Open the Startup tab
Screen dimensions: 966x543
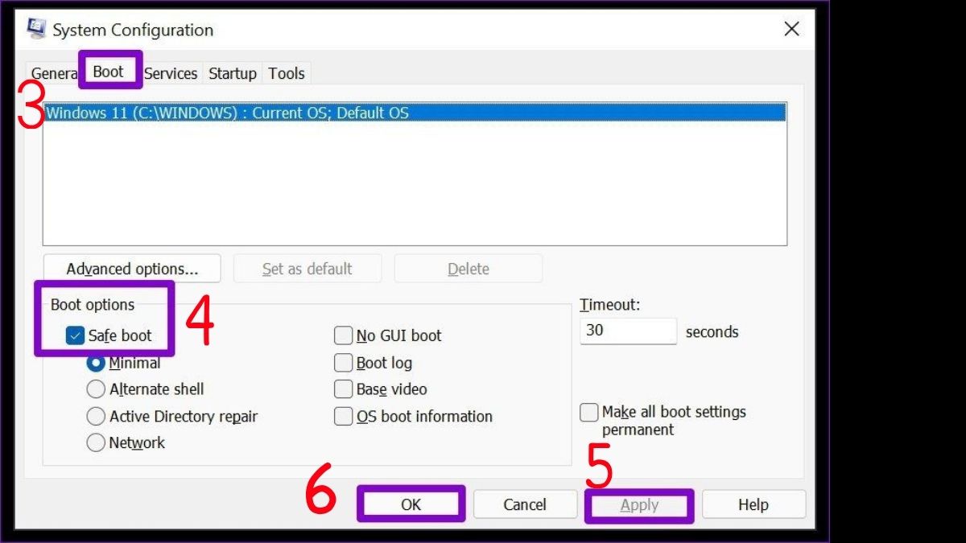(232, 73)
